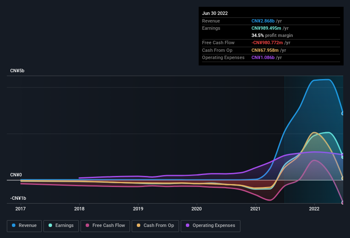Click the Free Cash Flow label in tooltip
This screenshot has width=350, height=238.
[x=218, y=42]
